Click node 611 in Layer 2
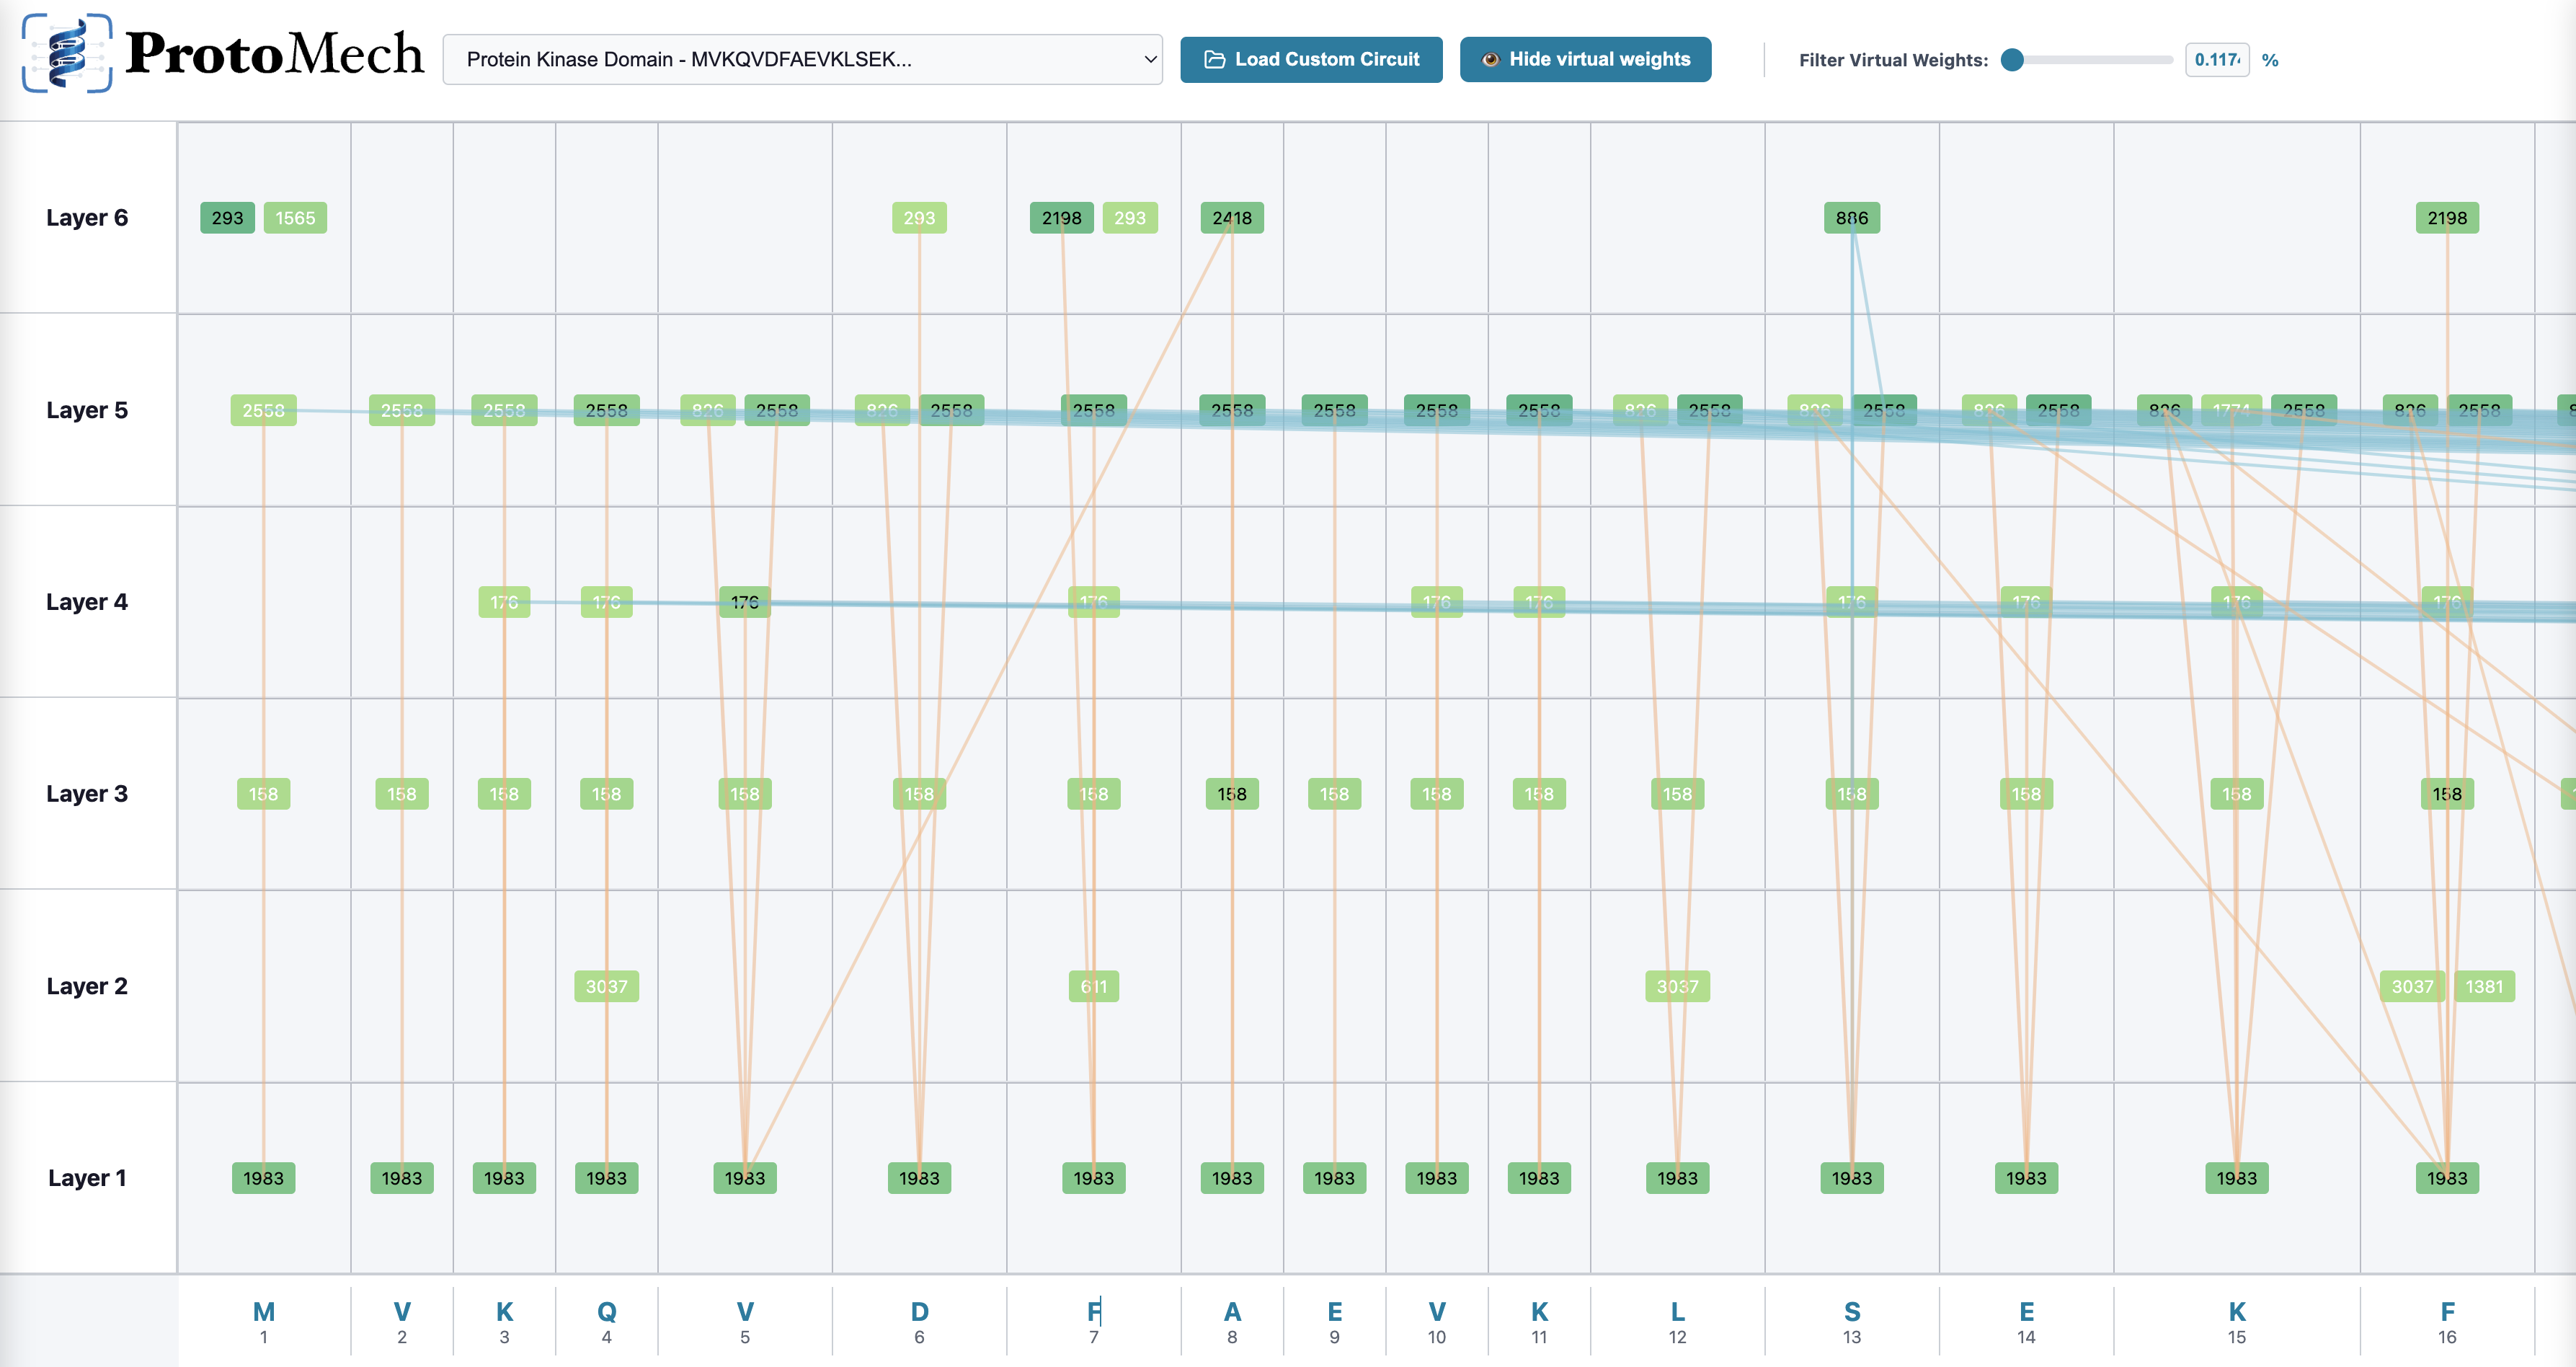2576x1367 pixels. click(1093, 987)
